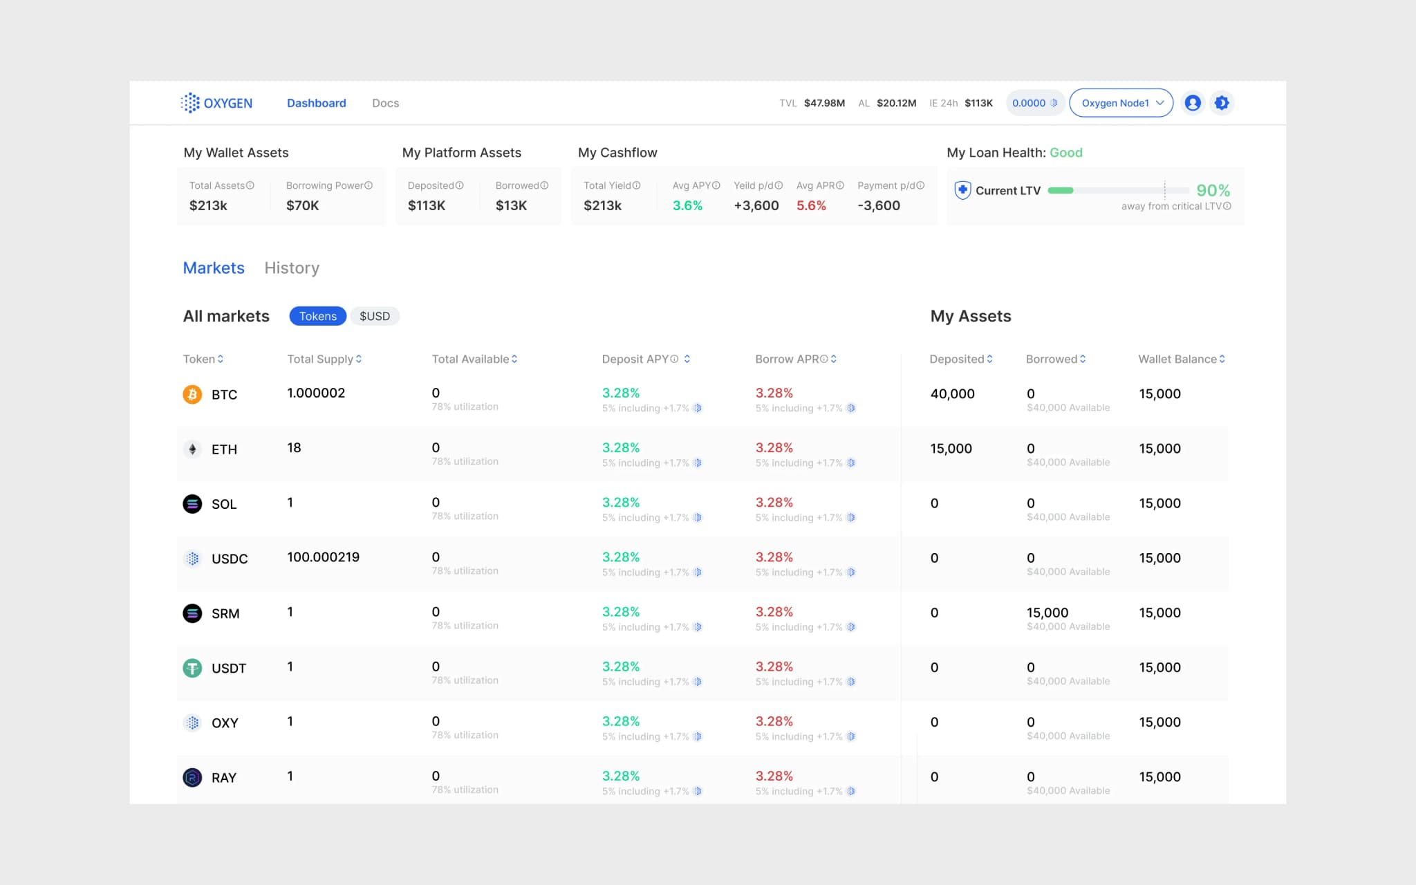Sort the Deposit APY column
Screen dimensions: 1416x885
(x=687, y=359)
